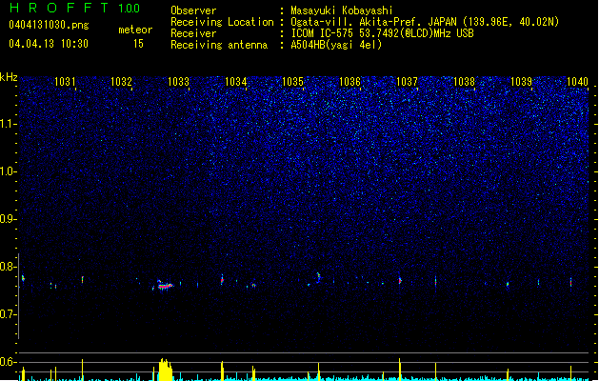
Task: Click time marker 1032
Action: [x=121, y=82]
